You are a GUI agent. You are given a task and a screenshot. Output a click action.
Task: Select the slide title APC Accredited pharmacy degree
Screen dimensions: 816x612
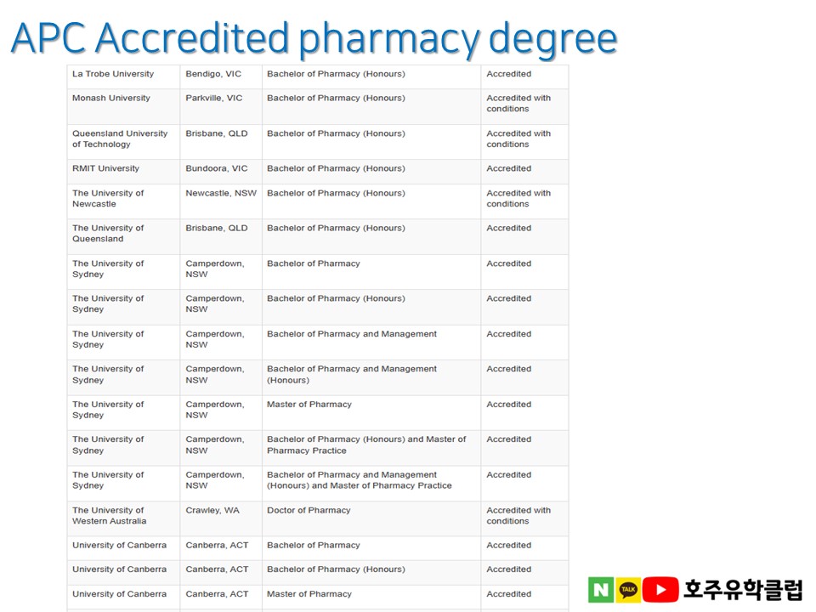tap(314, 38)
